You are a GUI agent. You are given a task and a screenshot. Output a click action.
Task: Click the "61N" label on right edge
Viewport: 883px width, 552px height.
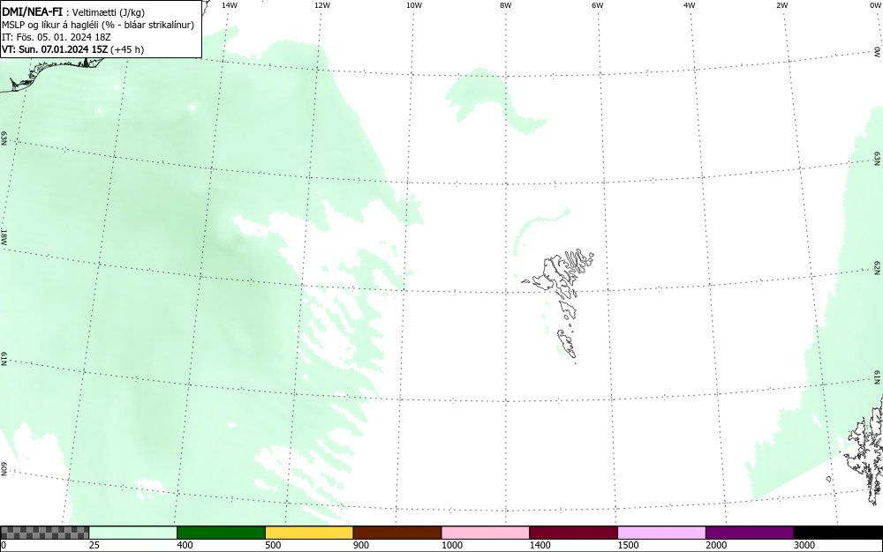click(x=878, y=377)
